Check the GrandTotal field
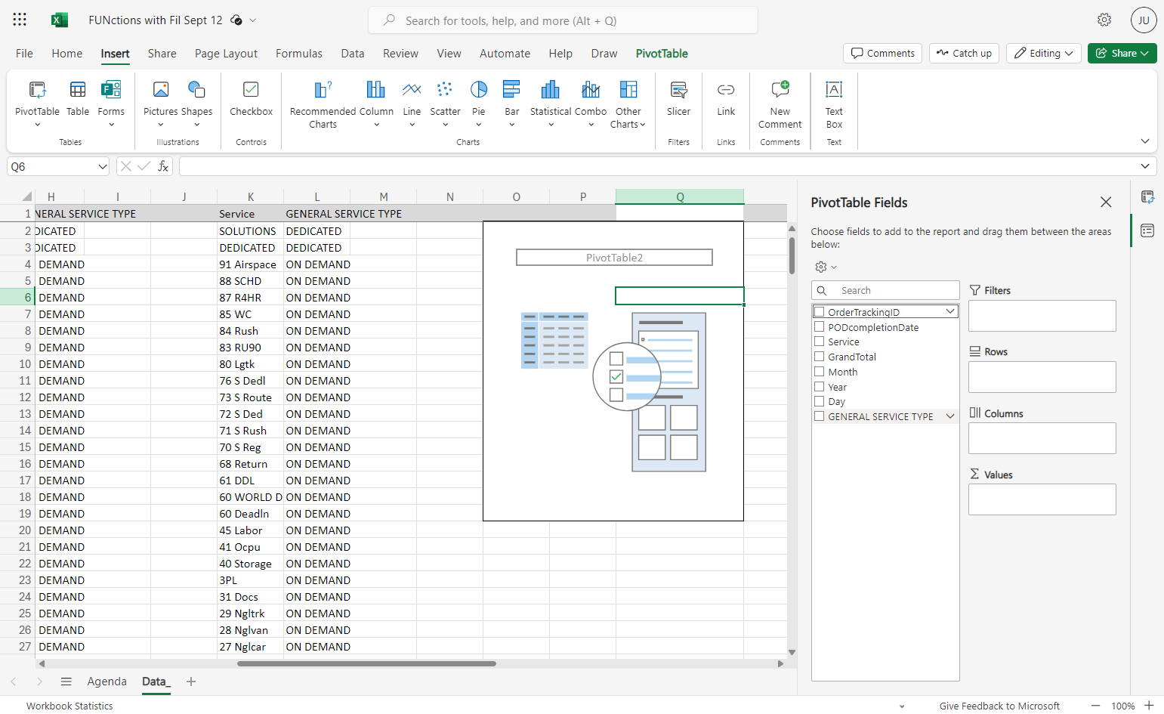The width and height of the screenshot is (1164, 714). 819,357
